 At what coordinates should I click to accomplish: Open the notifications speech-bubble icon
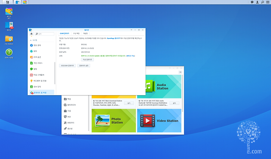pyautogui.click(x=252, y=2)
